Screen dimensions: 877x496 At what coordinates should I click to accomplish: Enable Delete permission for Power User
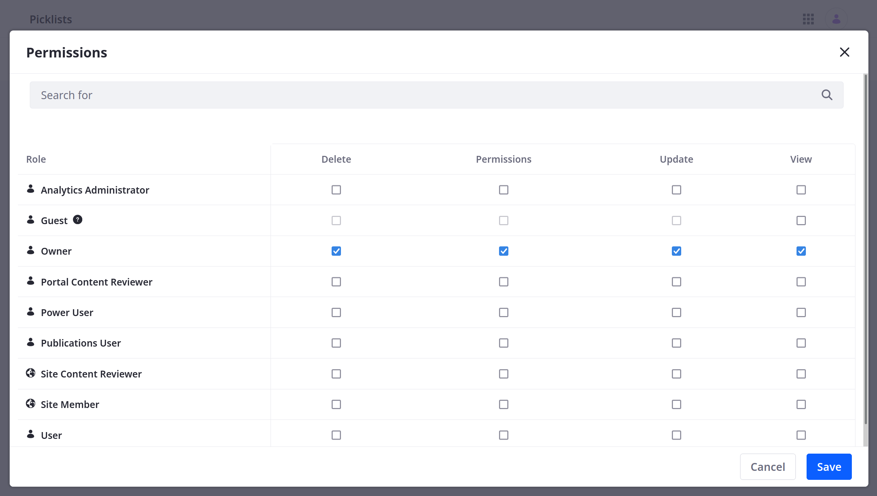336,312
